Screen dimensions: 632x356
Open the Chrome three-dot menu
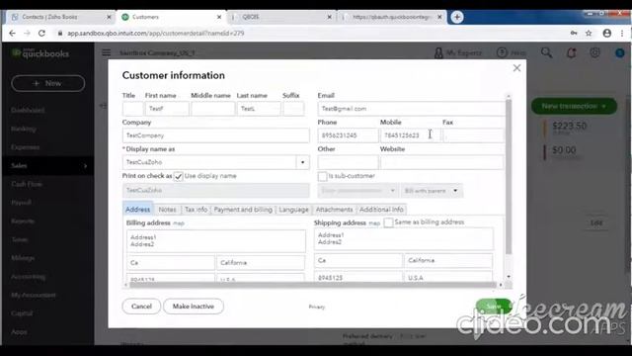(621, 33)
